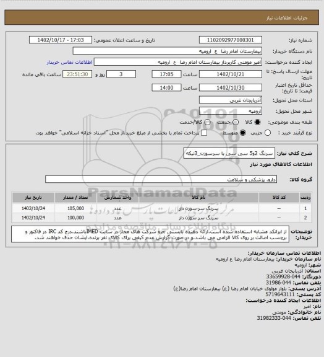The height and width of the screenshot is (357, 324).
Task: Click the deadline time field 17:05
Action: tap(166, 74)
